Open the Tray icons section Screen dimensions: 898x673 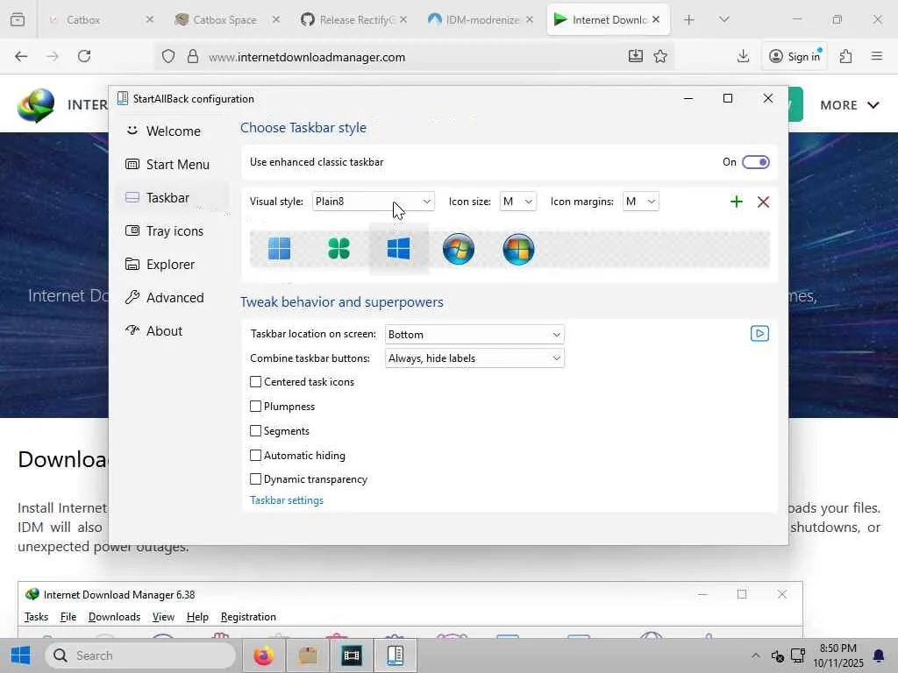[171, 230]
